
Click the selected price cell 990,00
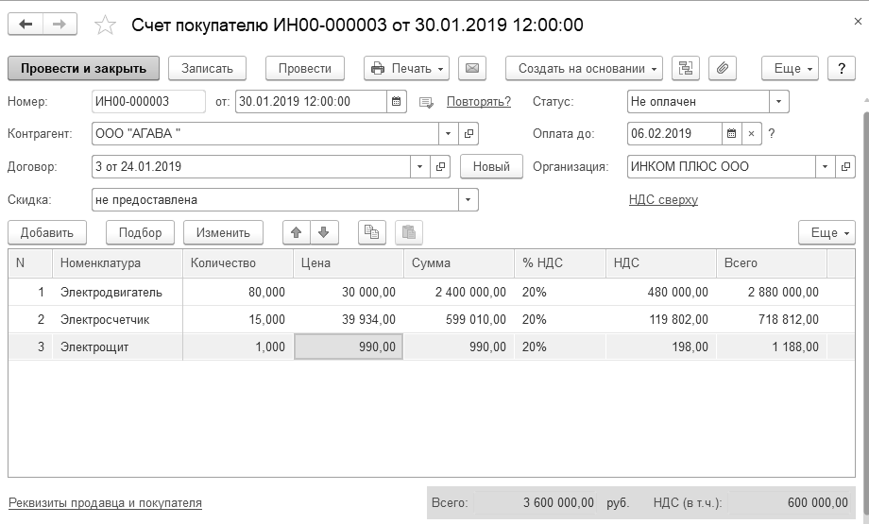[348, 347]
